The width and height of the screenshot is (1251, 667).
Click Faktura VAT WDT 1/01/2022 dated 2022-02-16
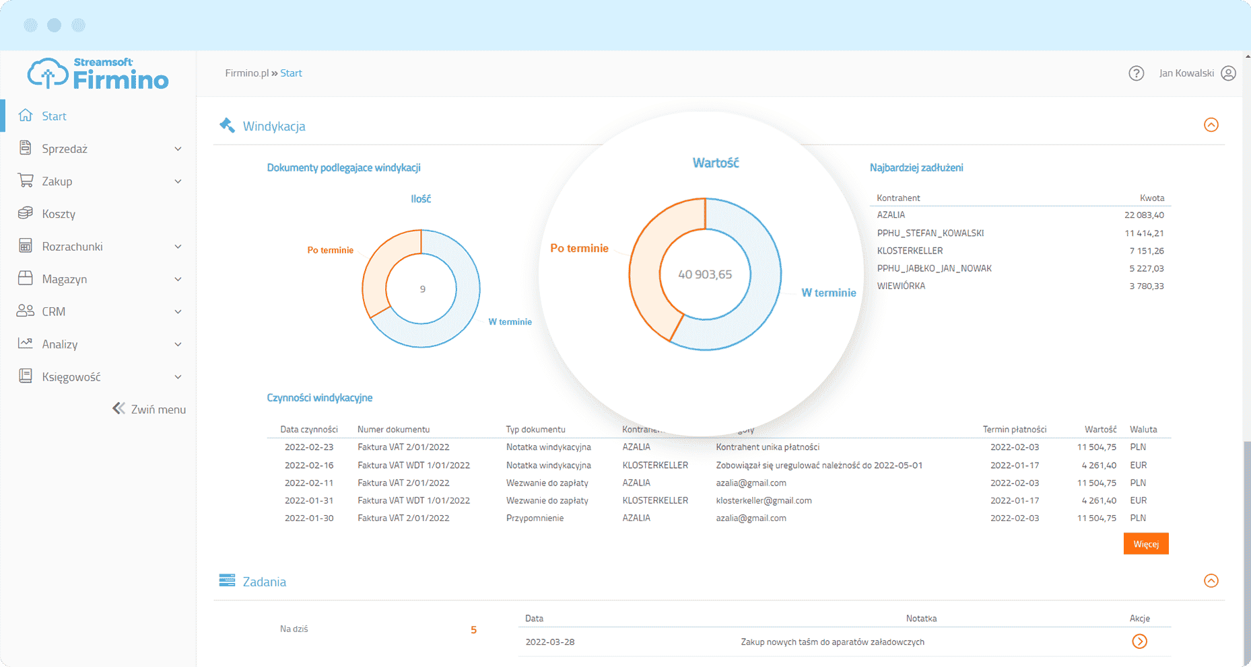[413, 465]
